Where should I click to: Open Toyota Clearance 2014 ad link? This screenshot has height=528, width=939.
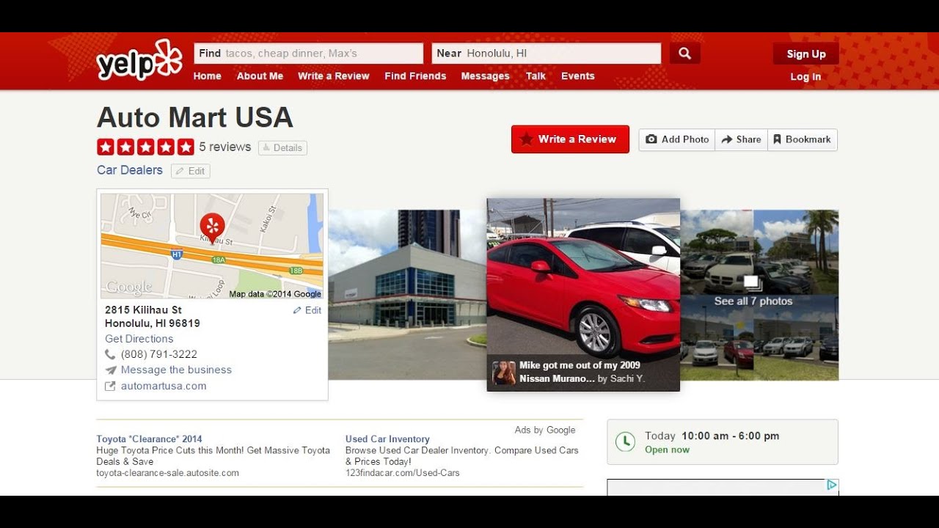[149, 439]
